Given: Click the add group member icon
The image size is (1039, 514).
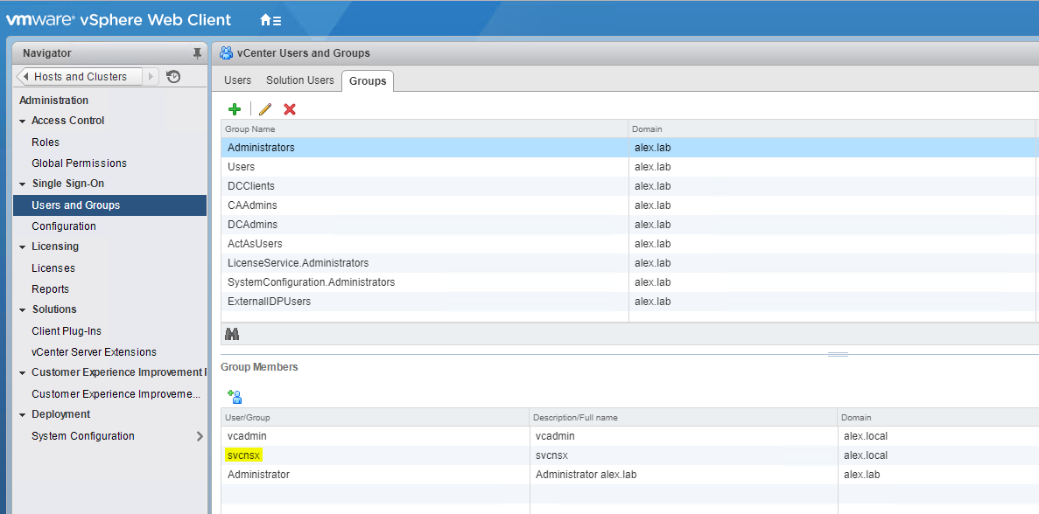Looking at the screenshot, I should (235, 397).
